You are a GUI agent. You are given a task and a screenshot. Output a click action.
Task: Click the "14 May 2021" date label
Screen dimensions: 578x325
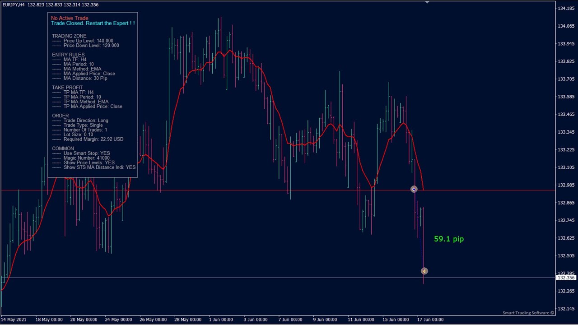[x=14, y=320]
